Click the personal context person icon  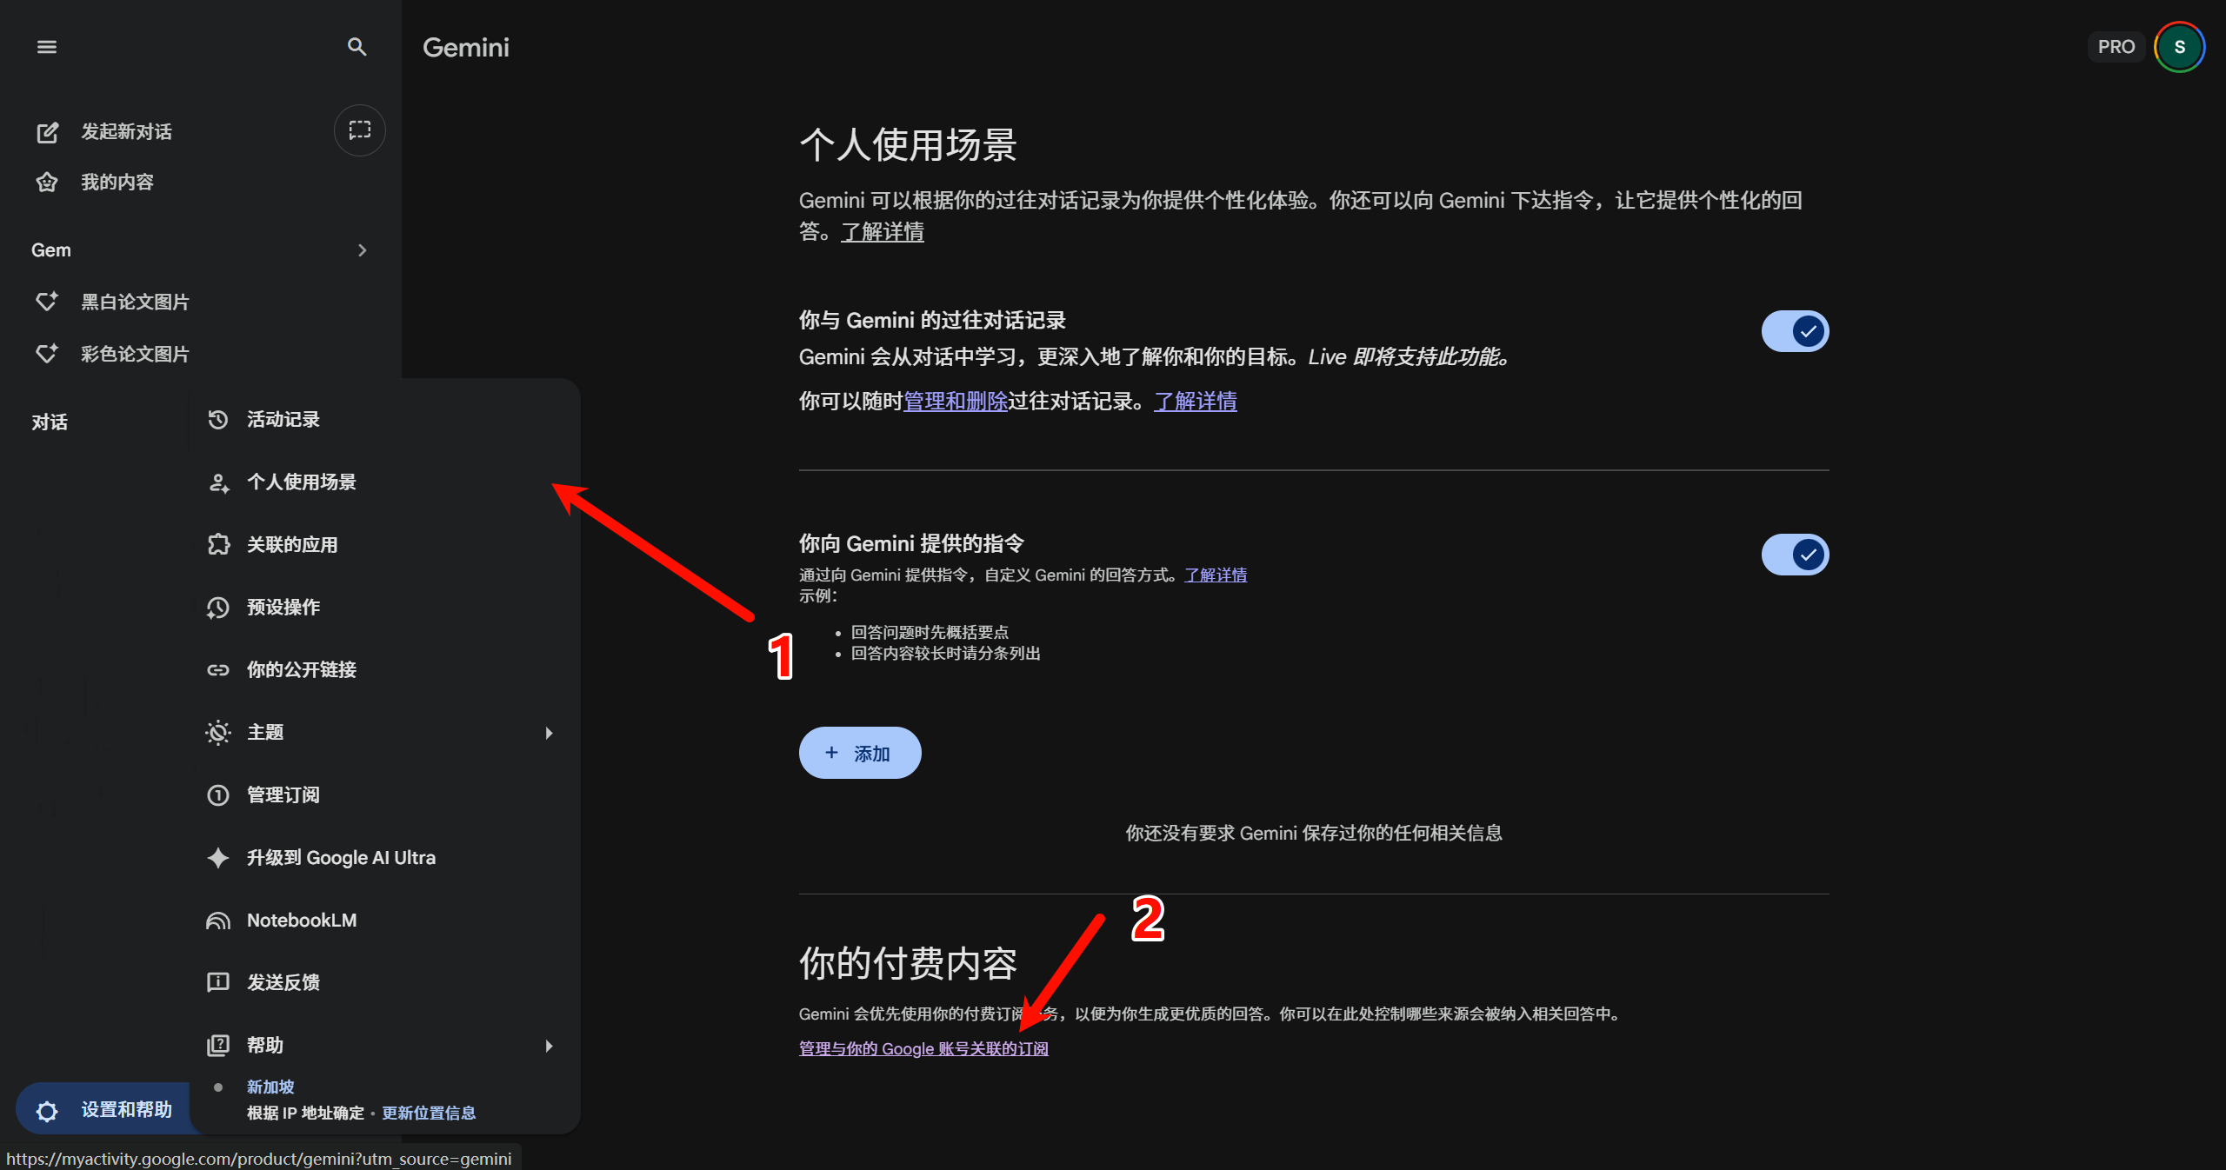pos(218,482)
